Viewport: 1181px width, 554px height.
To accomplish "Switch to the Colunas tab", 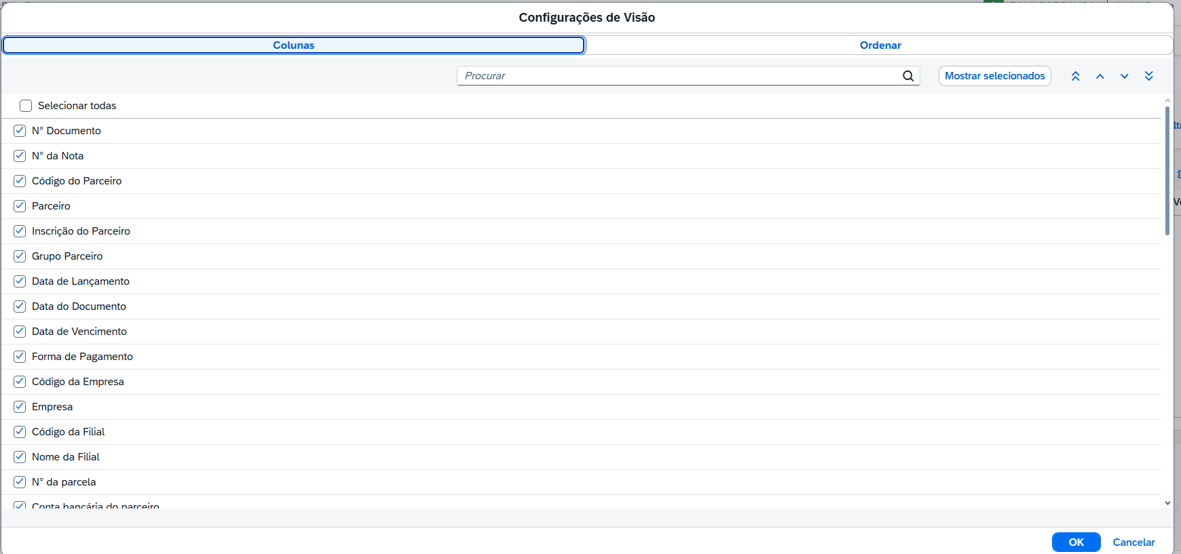I will pos(294,45).
